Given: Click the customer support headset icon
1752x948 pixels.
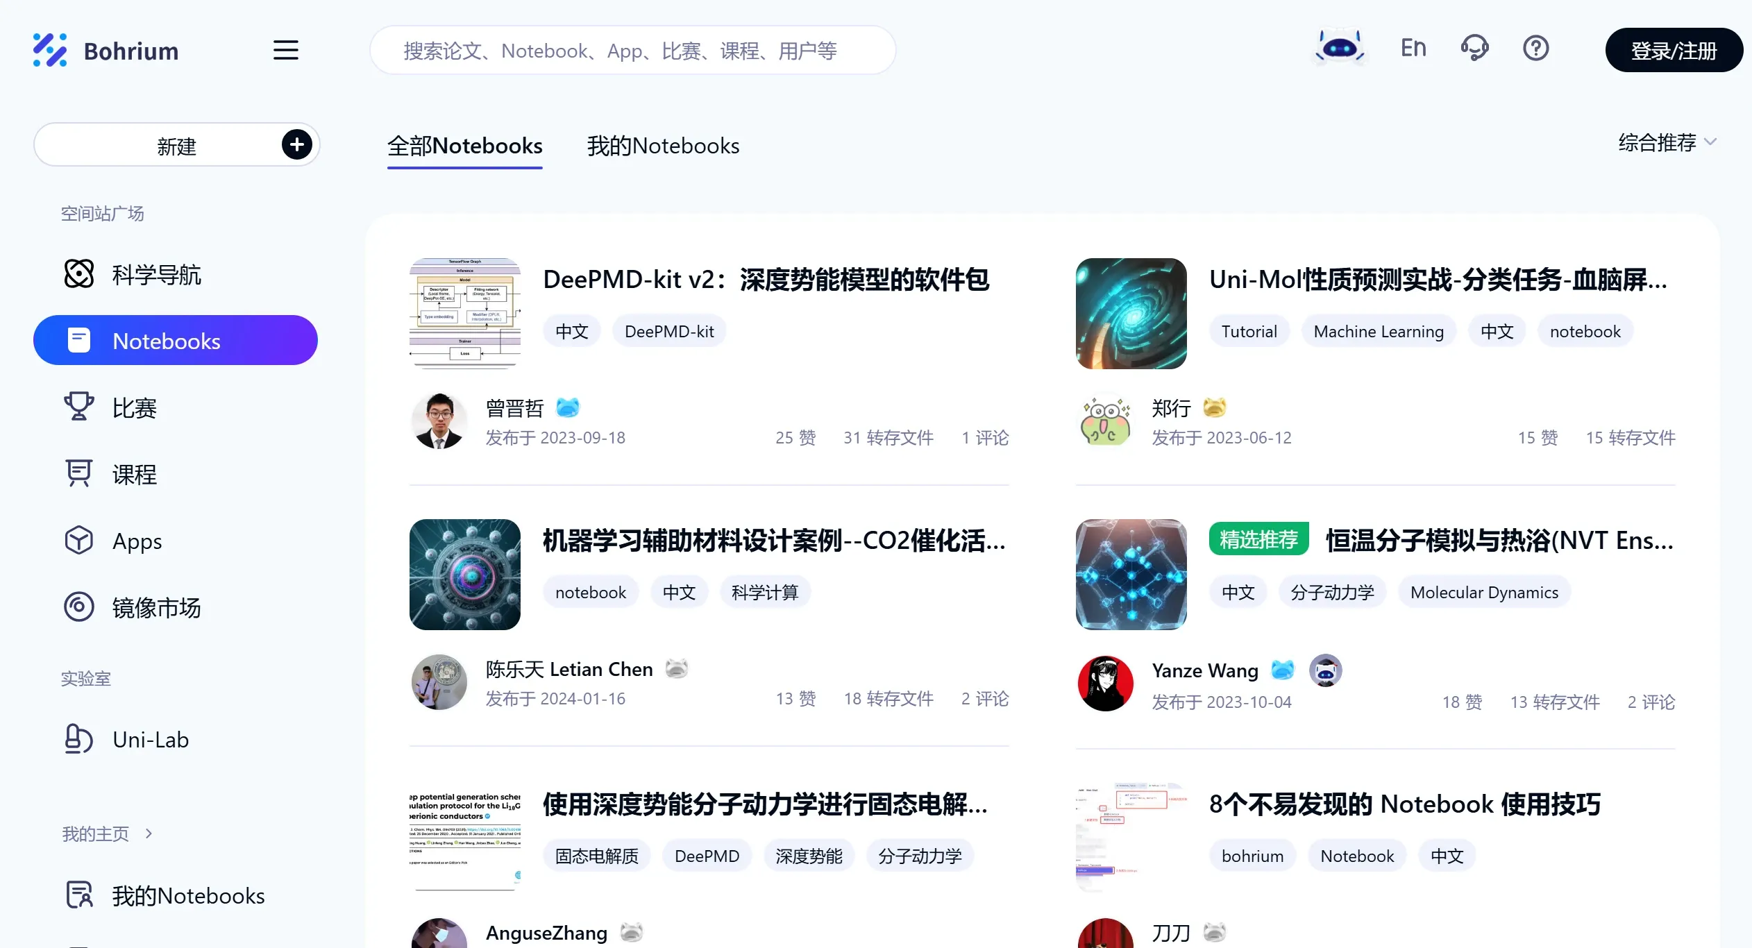Looking at the screenshot, I should coord(1474,47).
